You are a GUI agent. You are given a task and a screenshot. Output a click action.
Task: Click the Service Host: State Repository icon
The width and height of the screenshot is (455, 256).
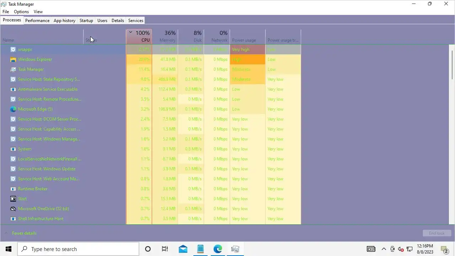tap(13, 79)
